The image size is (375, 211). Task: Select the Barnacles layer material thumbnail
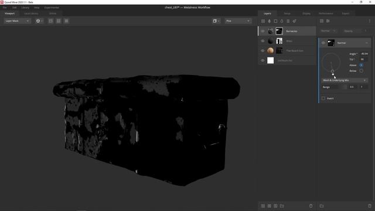(x=271, y=31)
